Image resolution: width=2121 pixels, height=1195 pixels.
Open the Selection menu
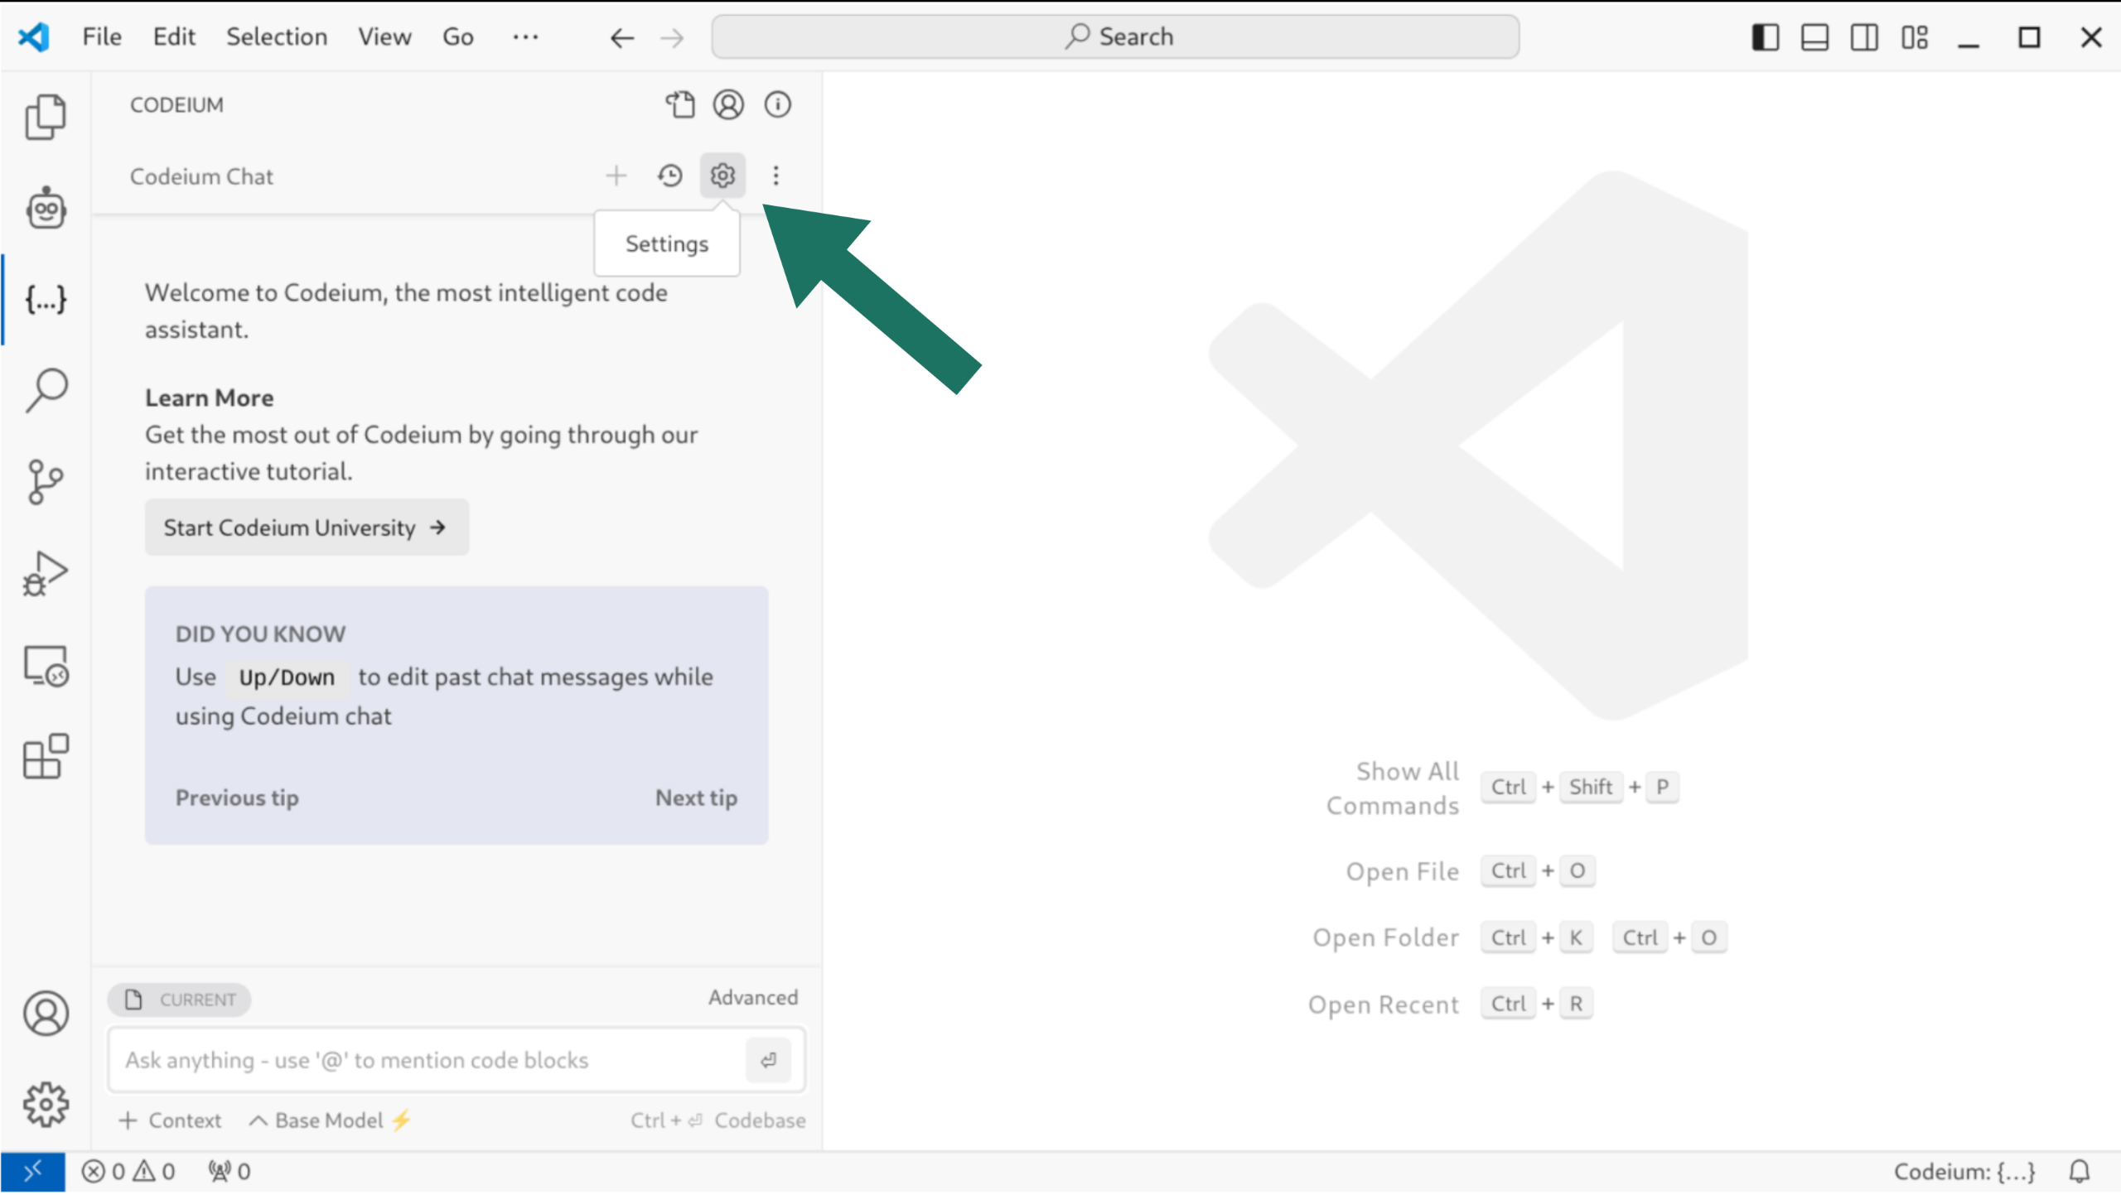(277, 37)
